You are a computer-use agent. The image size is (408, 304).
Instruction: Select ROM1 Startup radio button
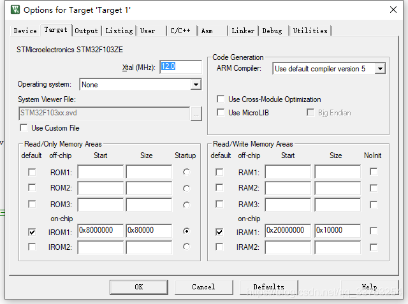coord(186,172)
